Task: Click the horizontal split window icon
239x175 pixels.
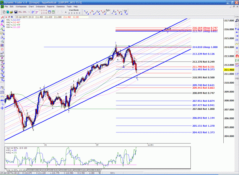Action: (x=50, y=12)
